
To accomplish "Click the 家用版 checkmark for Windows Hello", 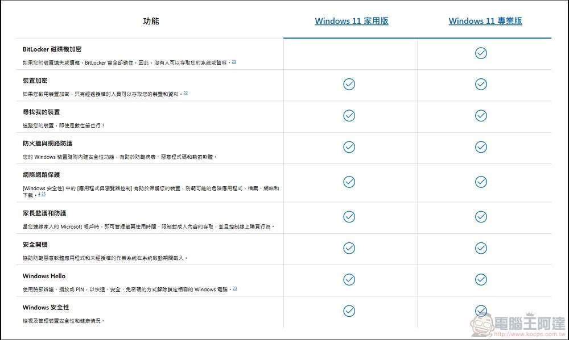I will [x=349, y=279].
